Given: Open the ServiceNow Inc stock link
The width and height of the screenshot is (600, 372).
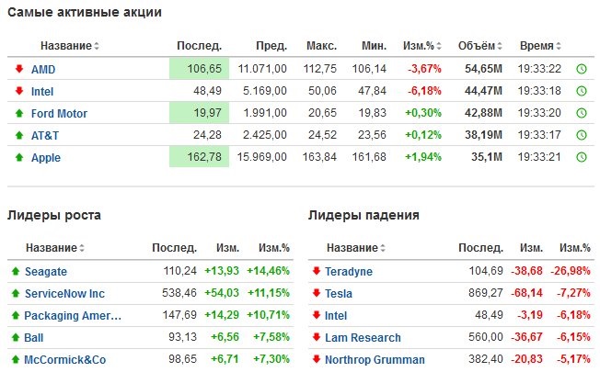Looking at the screenshot, I should tap(64, 294).
